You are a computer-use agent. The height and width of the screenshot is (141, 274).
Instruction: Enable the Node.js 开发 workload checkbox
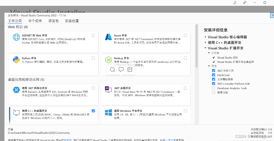pos(185,58)
